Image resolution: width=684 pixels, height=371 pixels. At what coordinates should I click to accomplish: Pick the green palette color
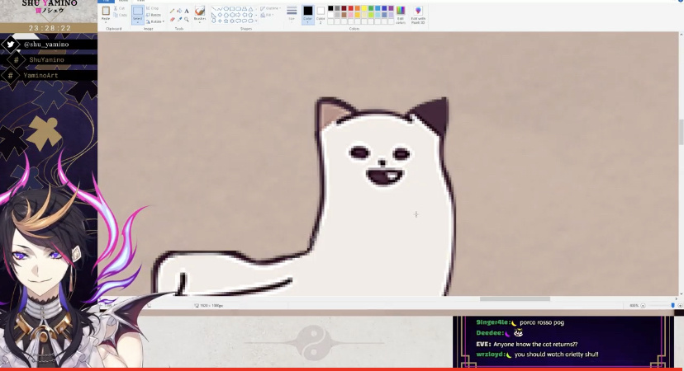[371, 8]
